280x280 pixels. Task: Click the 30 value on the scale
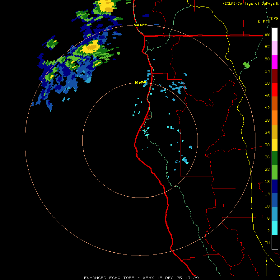pos(267,145)
